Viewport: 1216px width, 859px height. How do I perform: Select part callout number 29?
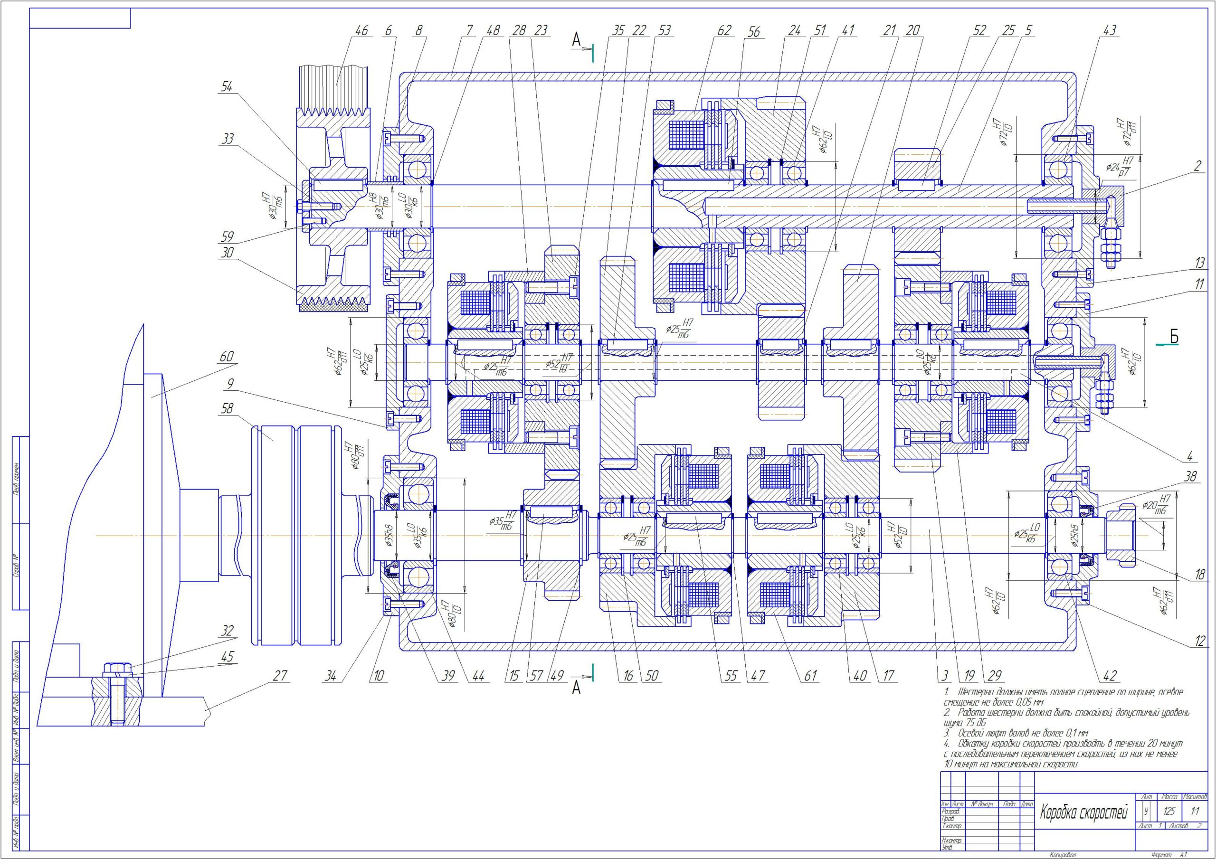995,676
